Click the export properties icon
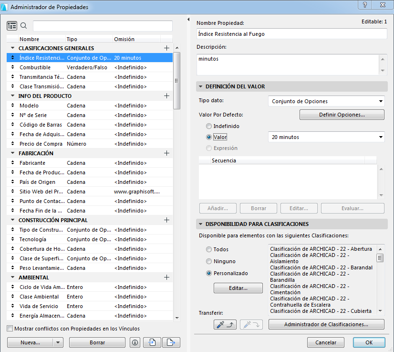The width and height of the screenshot is (394, 352). pos(171,342)
